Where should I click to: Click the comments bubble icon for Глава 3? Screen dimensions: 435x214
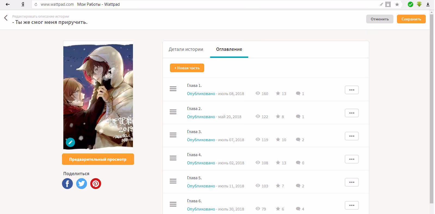tap(298, 140)
